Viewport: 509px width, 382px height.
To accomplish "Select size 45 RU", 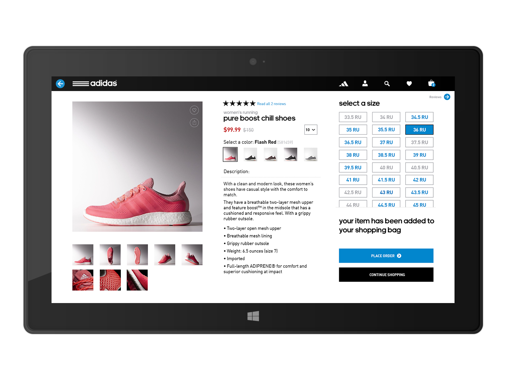I will click(x=419, y=204).
